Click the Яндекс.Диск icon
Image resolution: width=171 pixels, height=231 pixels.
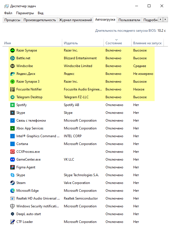[x=12, y=74]
